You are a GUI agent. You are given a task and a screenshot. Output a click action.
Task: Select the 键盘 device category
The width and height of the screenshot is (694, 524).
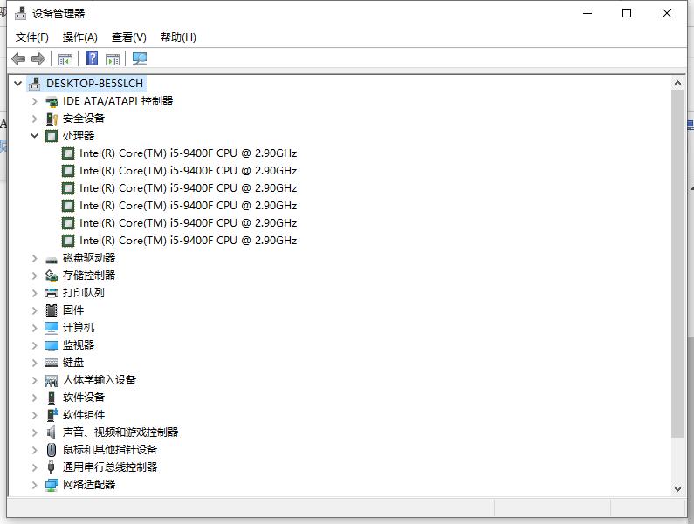click(x=73, y=363)
